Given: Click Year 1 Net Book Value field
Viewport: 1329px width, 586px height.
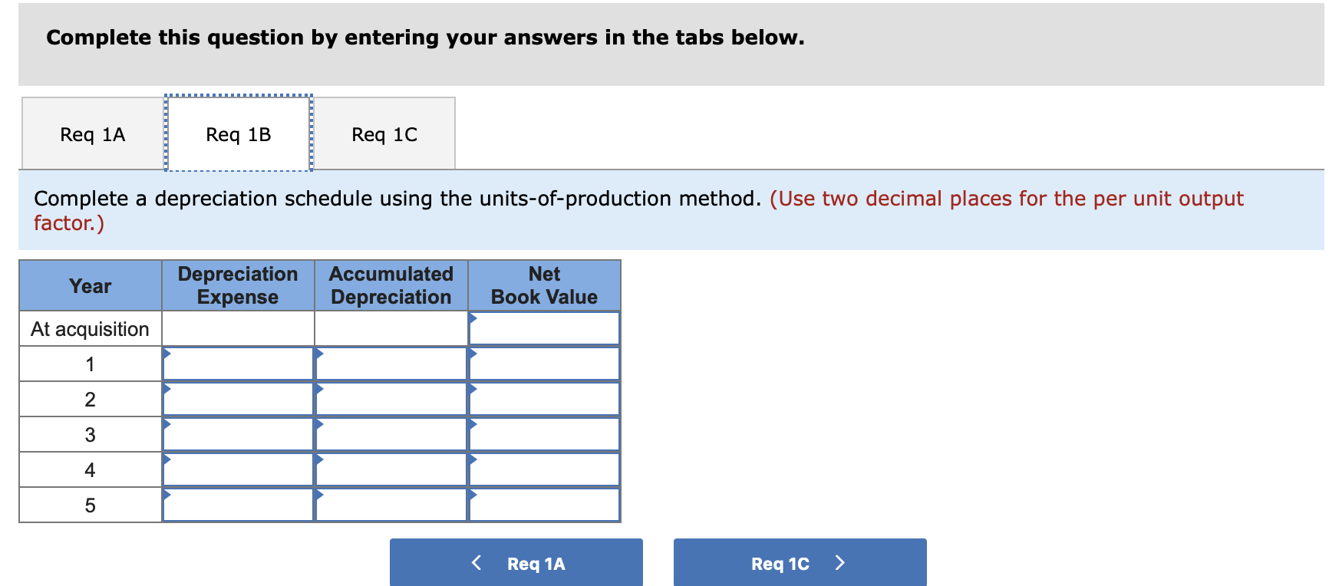Looking at the screenshot, I should [x=544, y=364].
